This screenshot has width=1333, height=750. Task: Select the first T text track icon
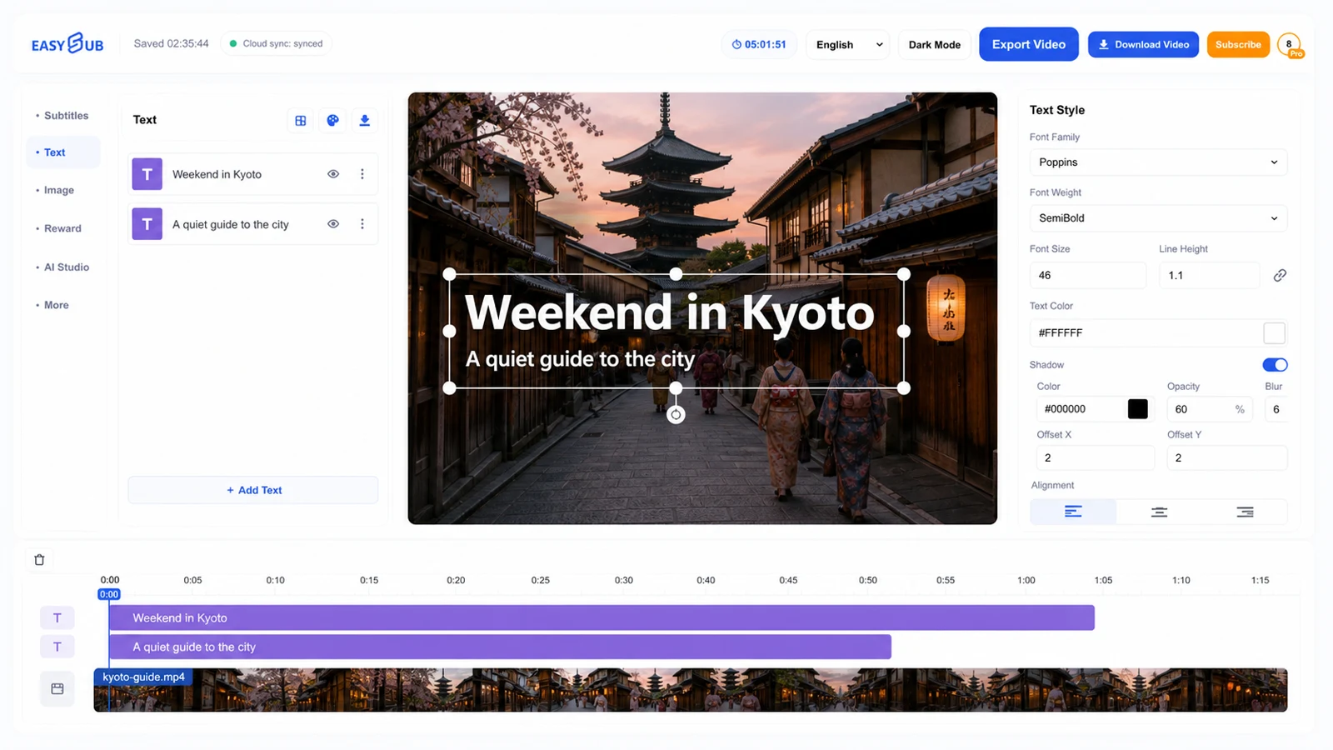(57, 617)
